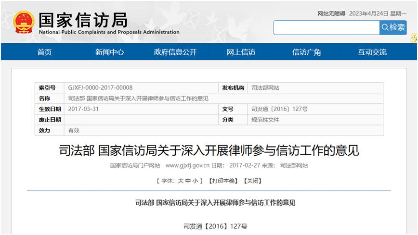Focus the site search input box

[x=327, y=27]
